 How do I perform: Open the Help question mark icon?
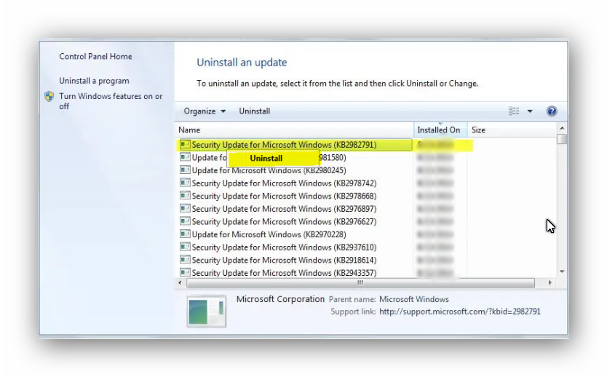tap(552, 111)
